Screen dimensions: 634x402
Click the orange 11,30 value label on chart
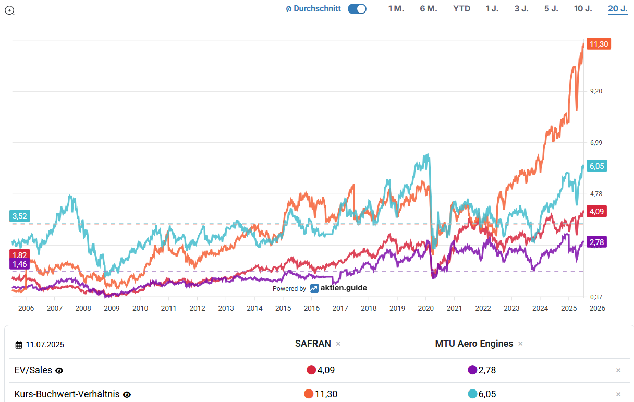(x=599, y=44)
